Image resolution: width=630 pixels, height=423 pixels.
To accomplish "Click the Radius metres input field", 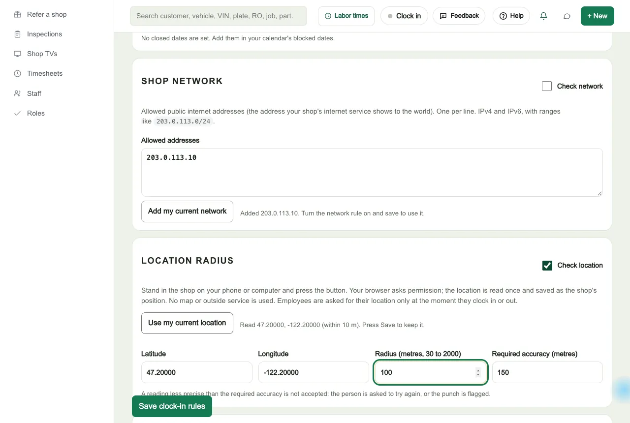I will coord(431,372).
